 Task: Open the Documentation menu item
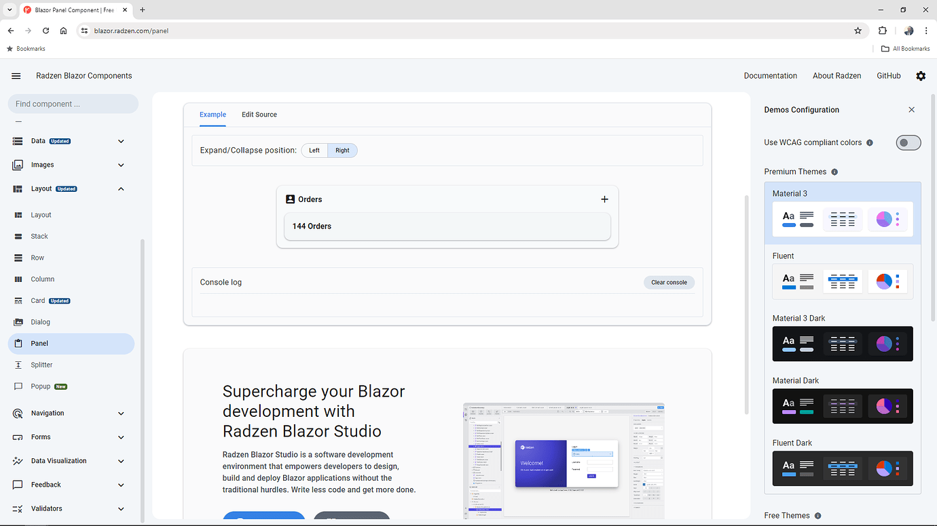770,75
